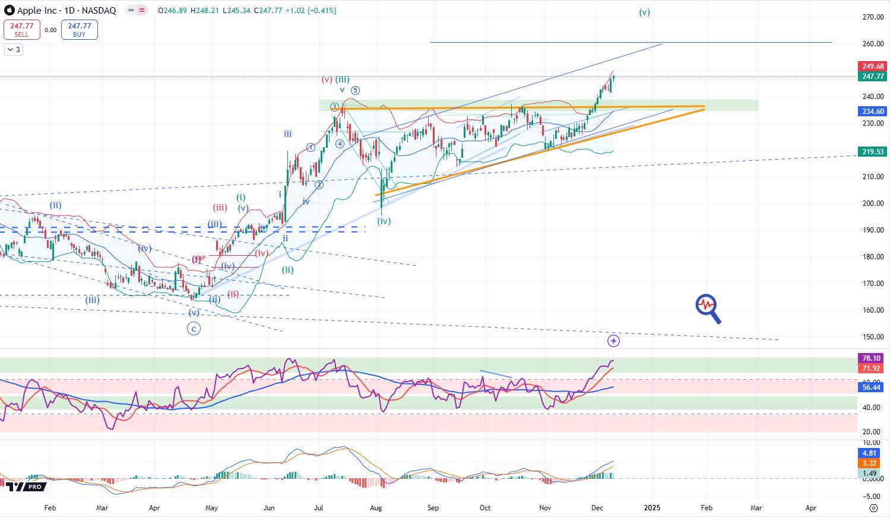Screen dimensions: 890x518
Task: Select the green (ii) wave label below June
Action: coord(287,269)
